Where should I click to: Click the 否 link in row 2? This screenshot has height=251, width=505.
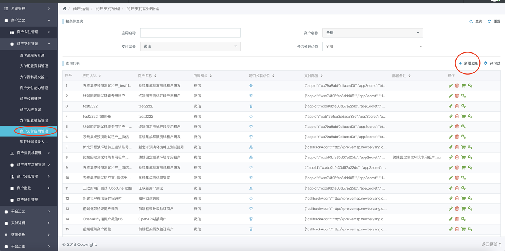[251, 96]
